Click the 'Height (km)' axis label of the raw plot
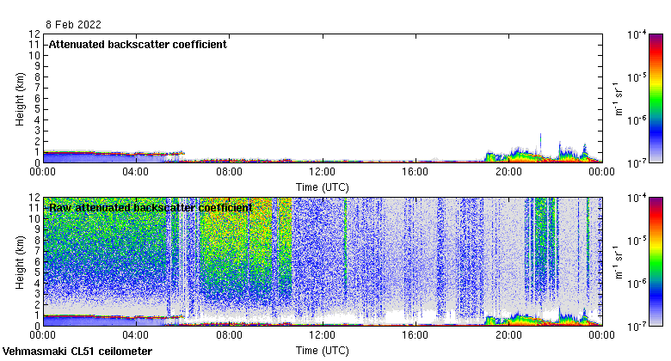This screenshot has width=671, height=361. [x=20, y=263]
